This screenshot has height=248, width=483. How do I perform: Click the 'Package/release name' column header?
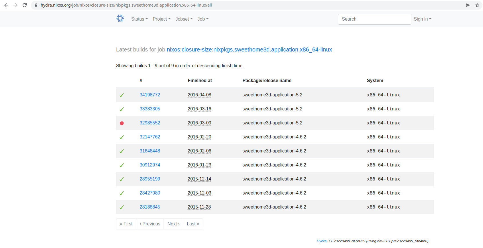[x=267, y=80]
